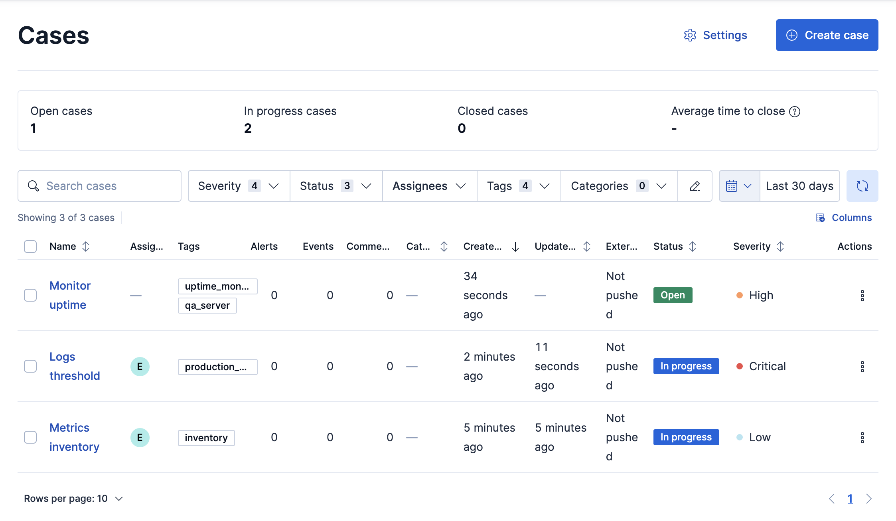Image resolution: width=896 pixels, height=521 pixels.
Task: Open the actions menu for Logs threshold
Action: [863, 366]
